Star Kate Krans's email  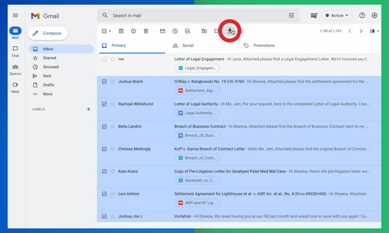[113, 171]
